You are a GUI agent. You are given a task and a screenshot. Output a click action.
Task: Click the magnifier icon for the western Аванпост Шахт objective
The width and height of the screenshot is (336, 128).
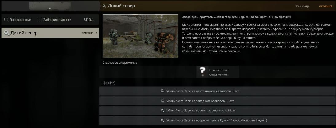point(162,101)
